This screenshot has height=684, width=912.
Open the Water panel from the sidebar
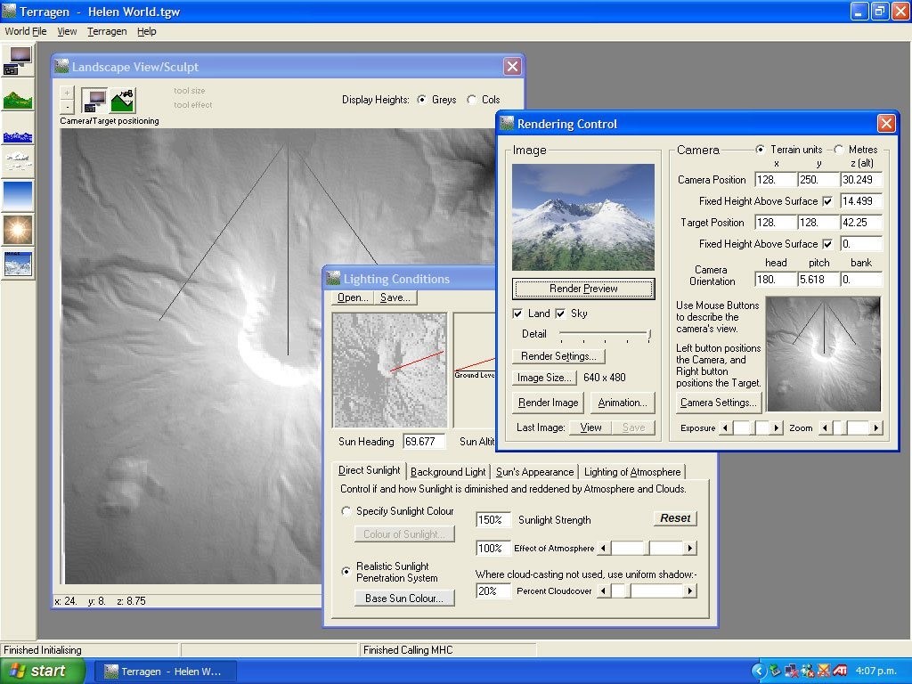click(x=18, y=133)
